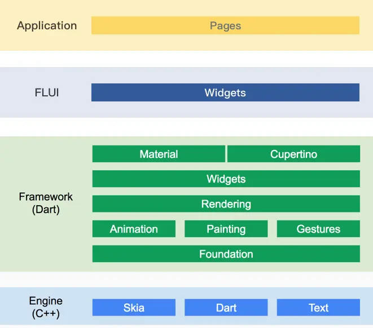
Task: Click the Foundation block
Action: pyautogui.click(x=226, y=254)
